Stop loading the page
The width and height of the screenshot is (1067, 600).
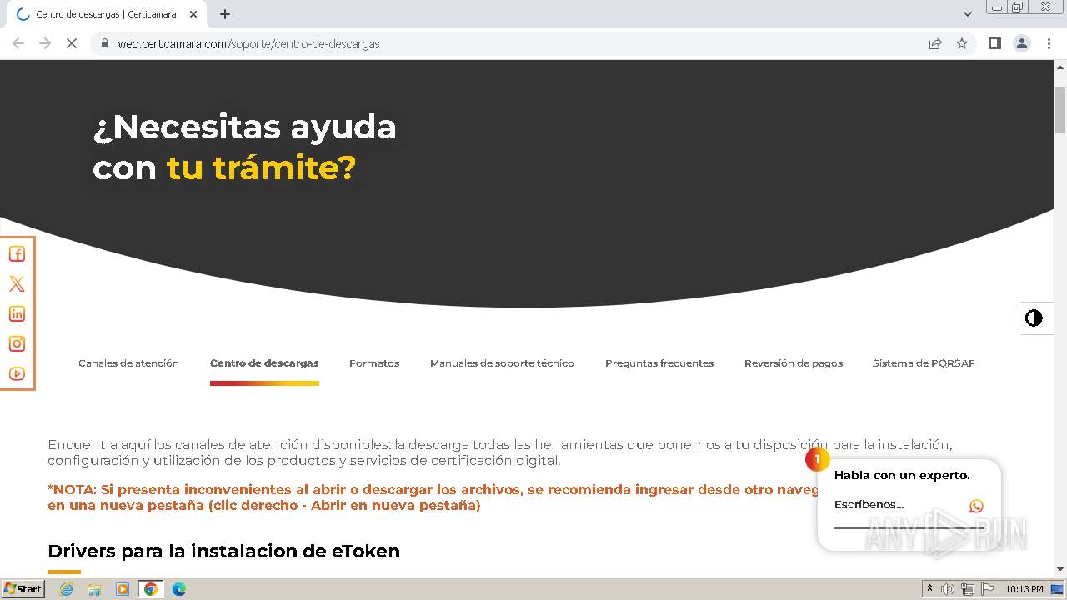(x=72, y=43)
